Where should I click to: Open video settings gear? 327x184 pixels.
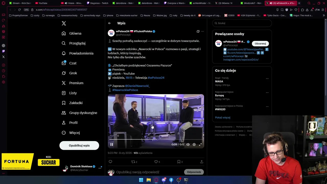194,144
